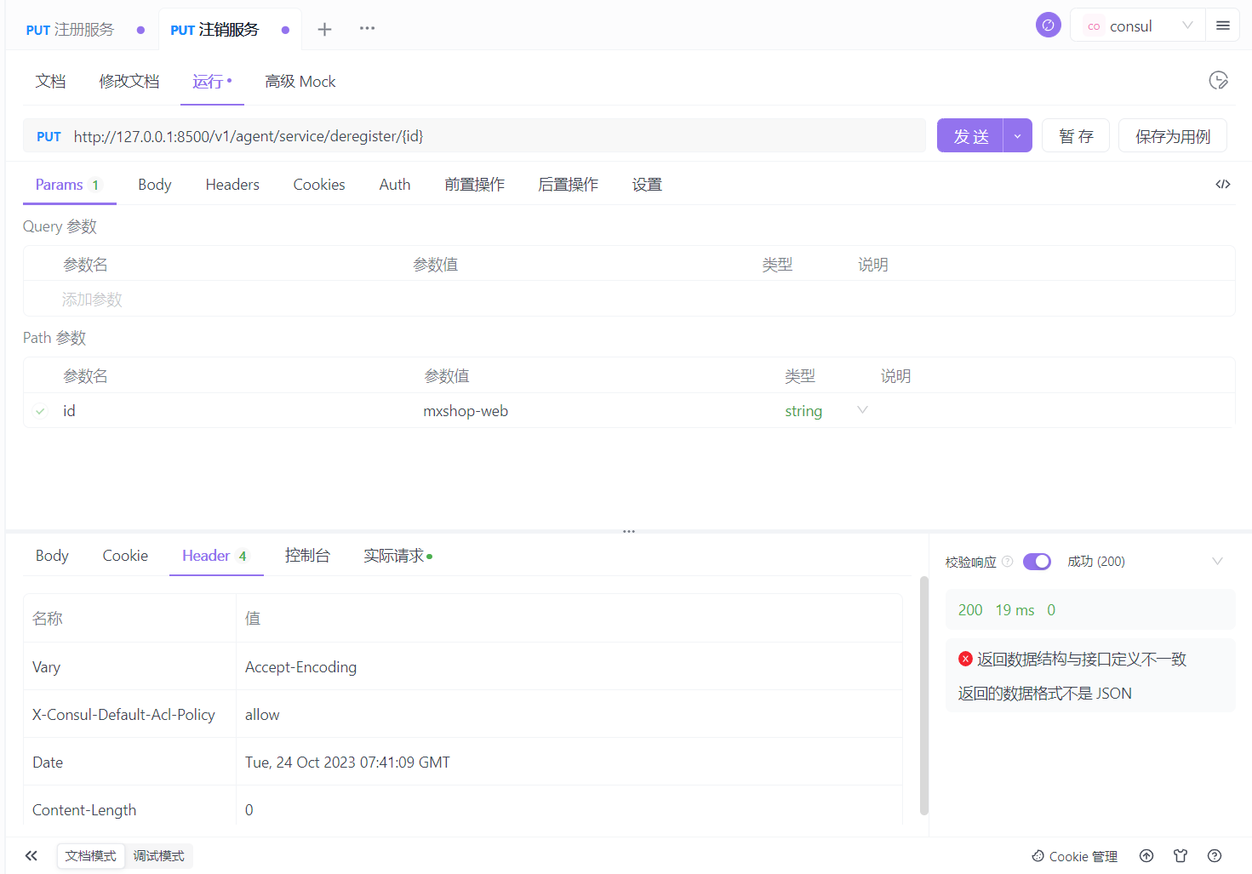Open the help question mark icon in footer
This screenshot has height=874, width=1252.
(x=1215, y=856)
